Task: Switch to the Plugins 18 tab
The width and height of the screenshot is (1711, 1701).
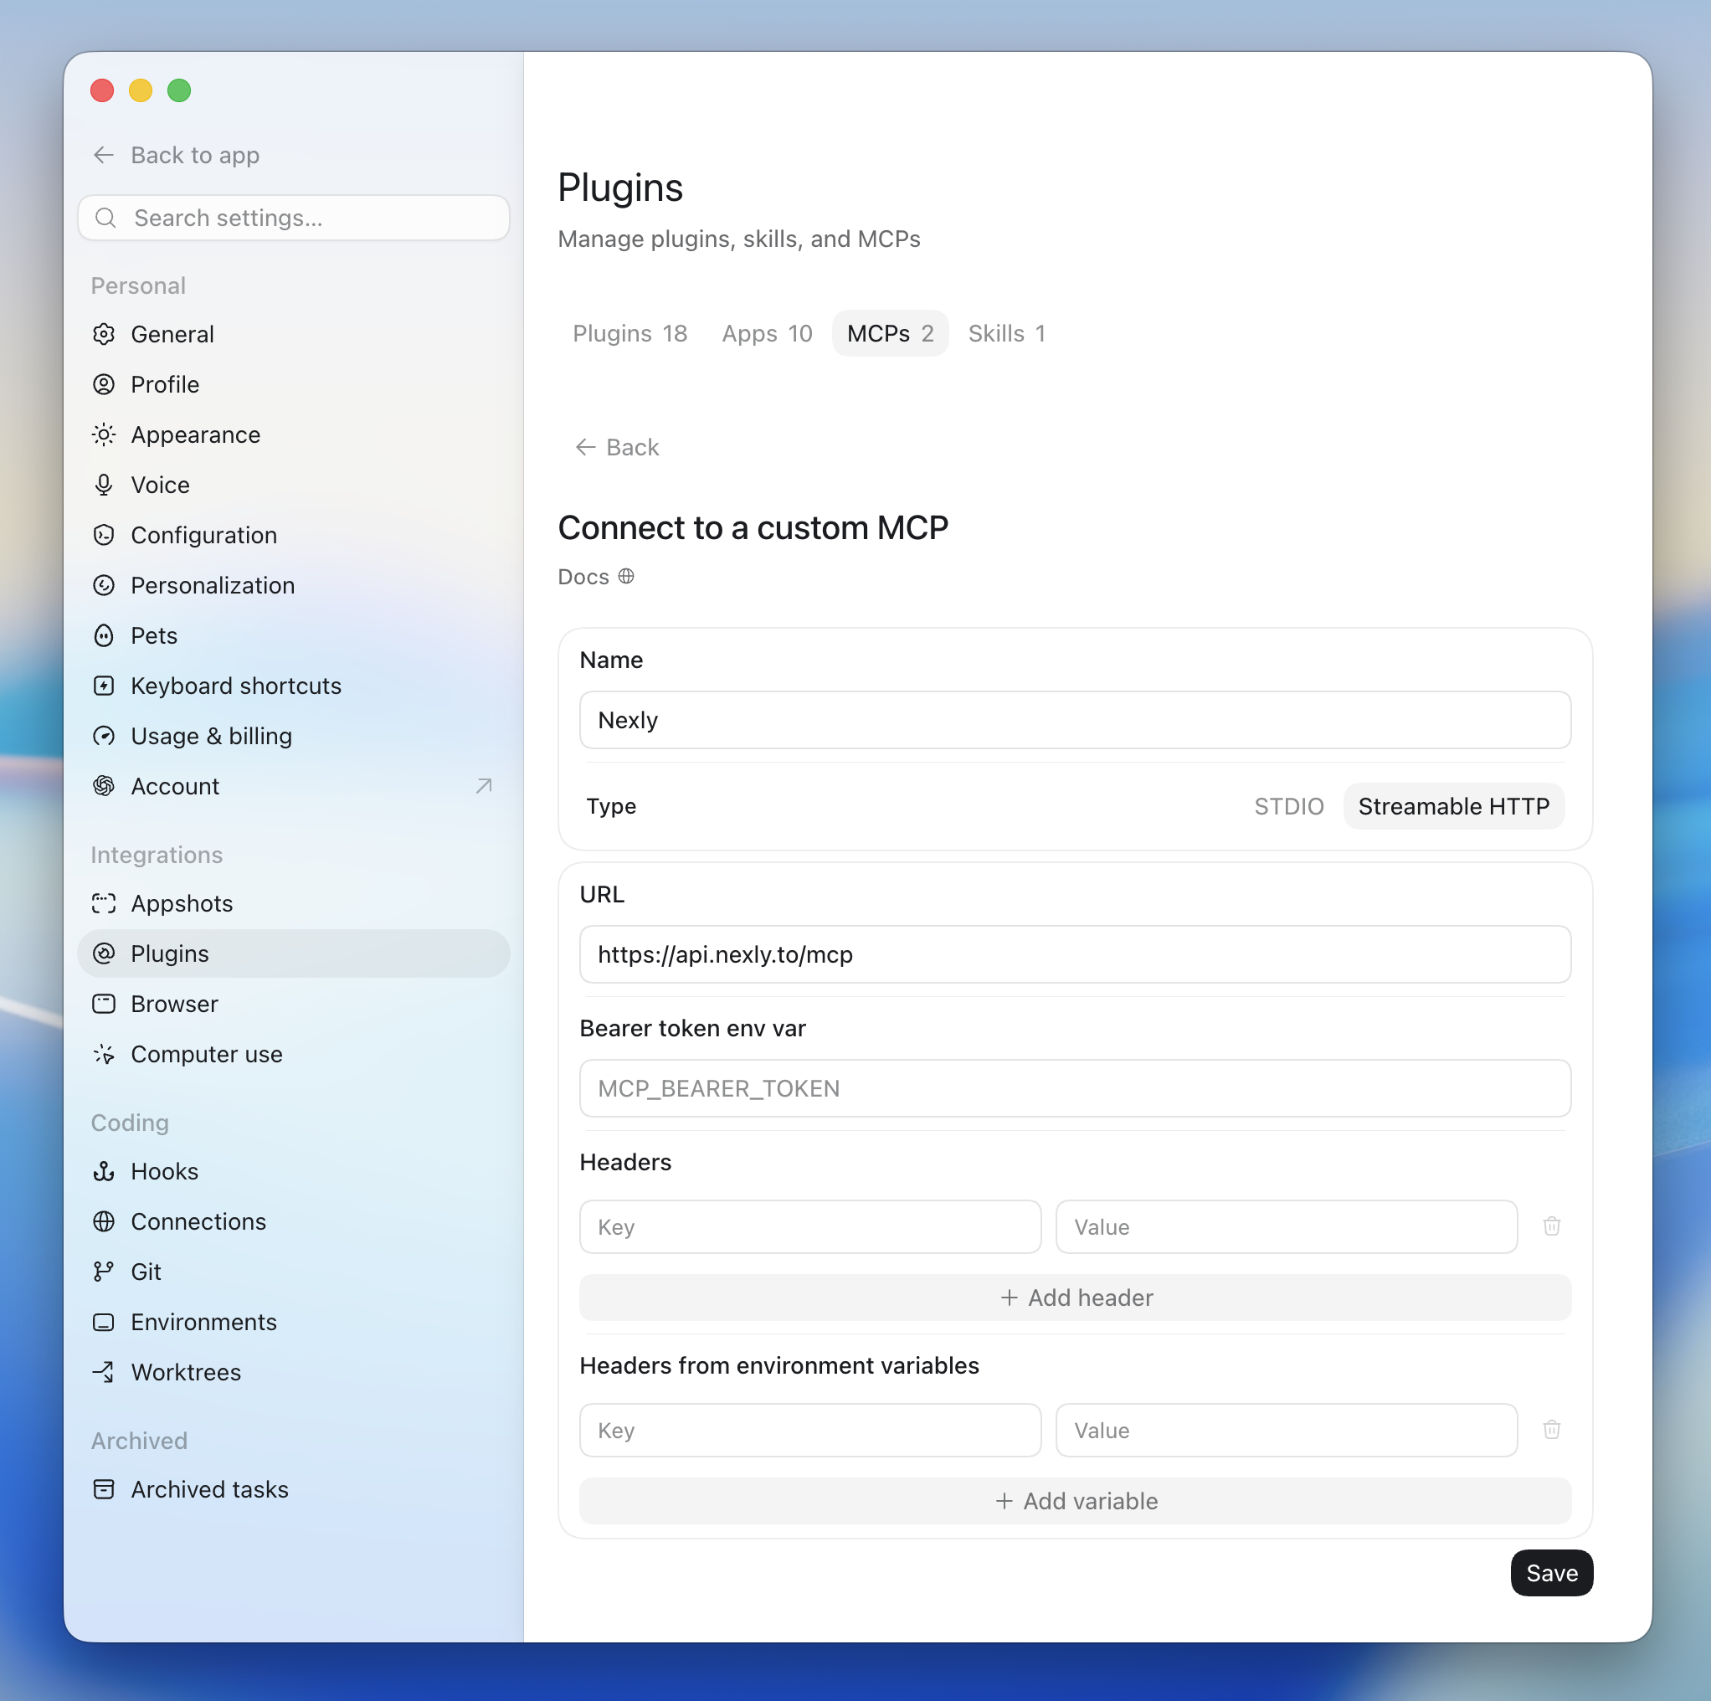Action: click(x=629, y=334)
